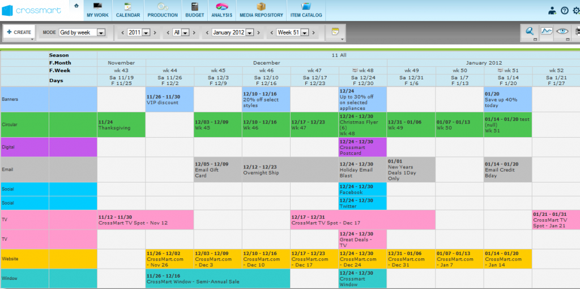
Task: Go to previous season arrow before All
Action: coord(168,32)
